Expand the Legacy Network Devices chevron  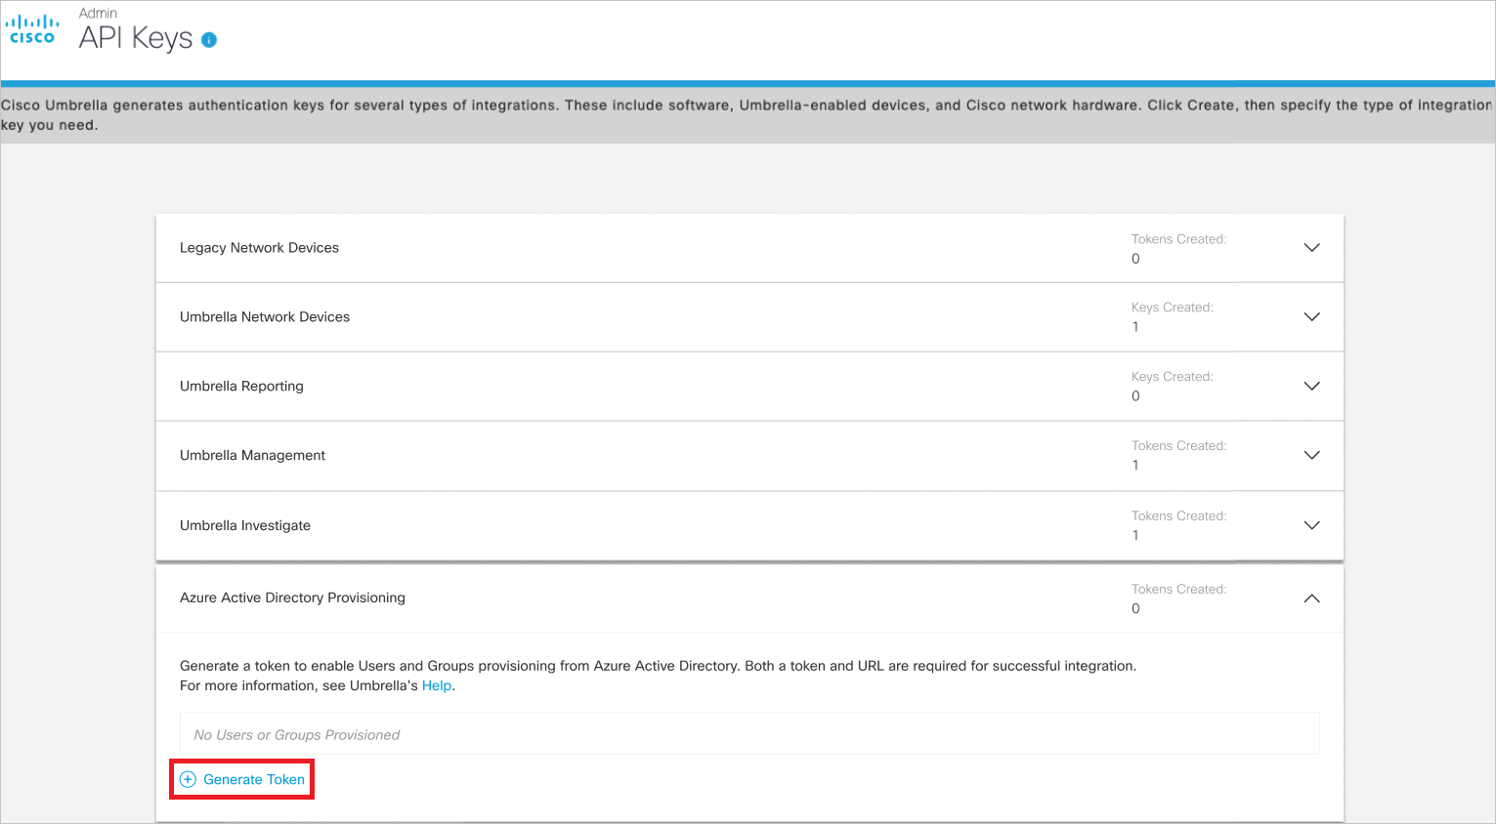[1311, 248]
